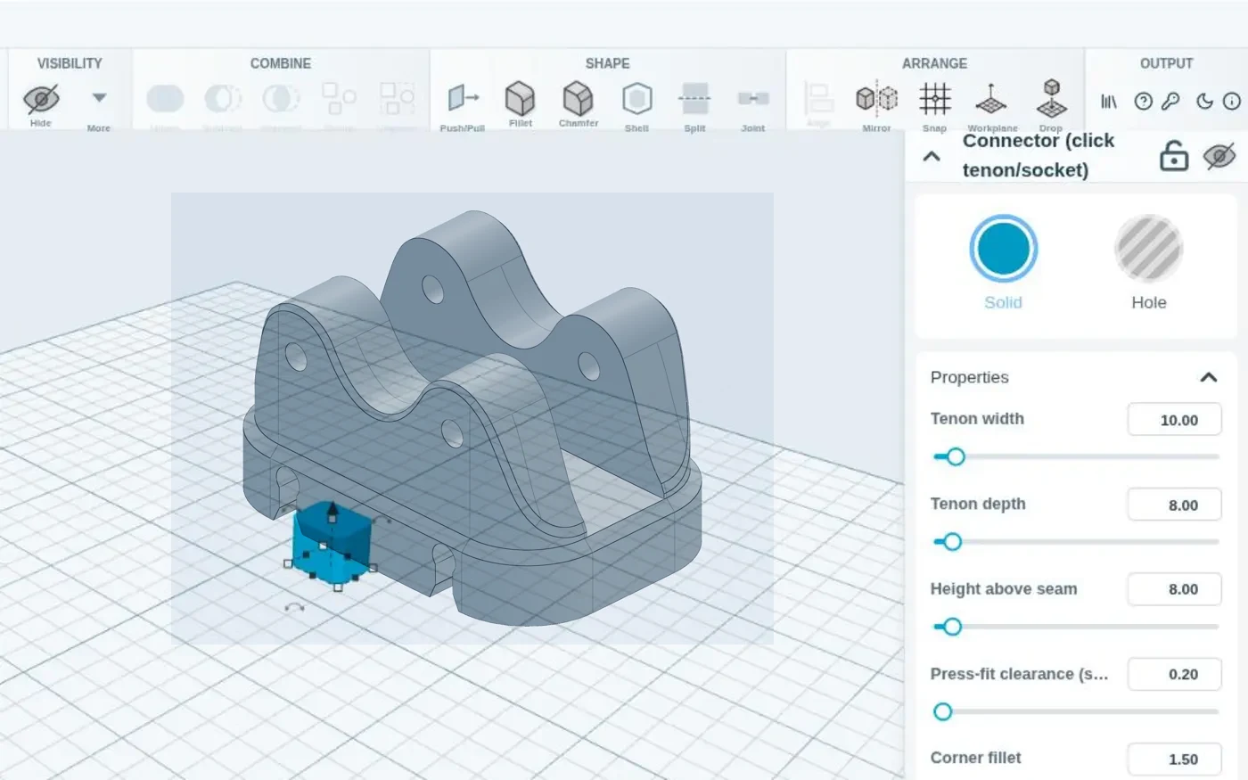1248x780 pixels.
Task: Click the Tenon depth slider handle
Action: [x=952, y=542]
